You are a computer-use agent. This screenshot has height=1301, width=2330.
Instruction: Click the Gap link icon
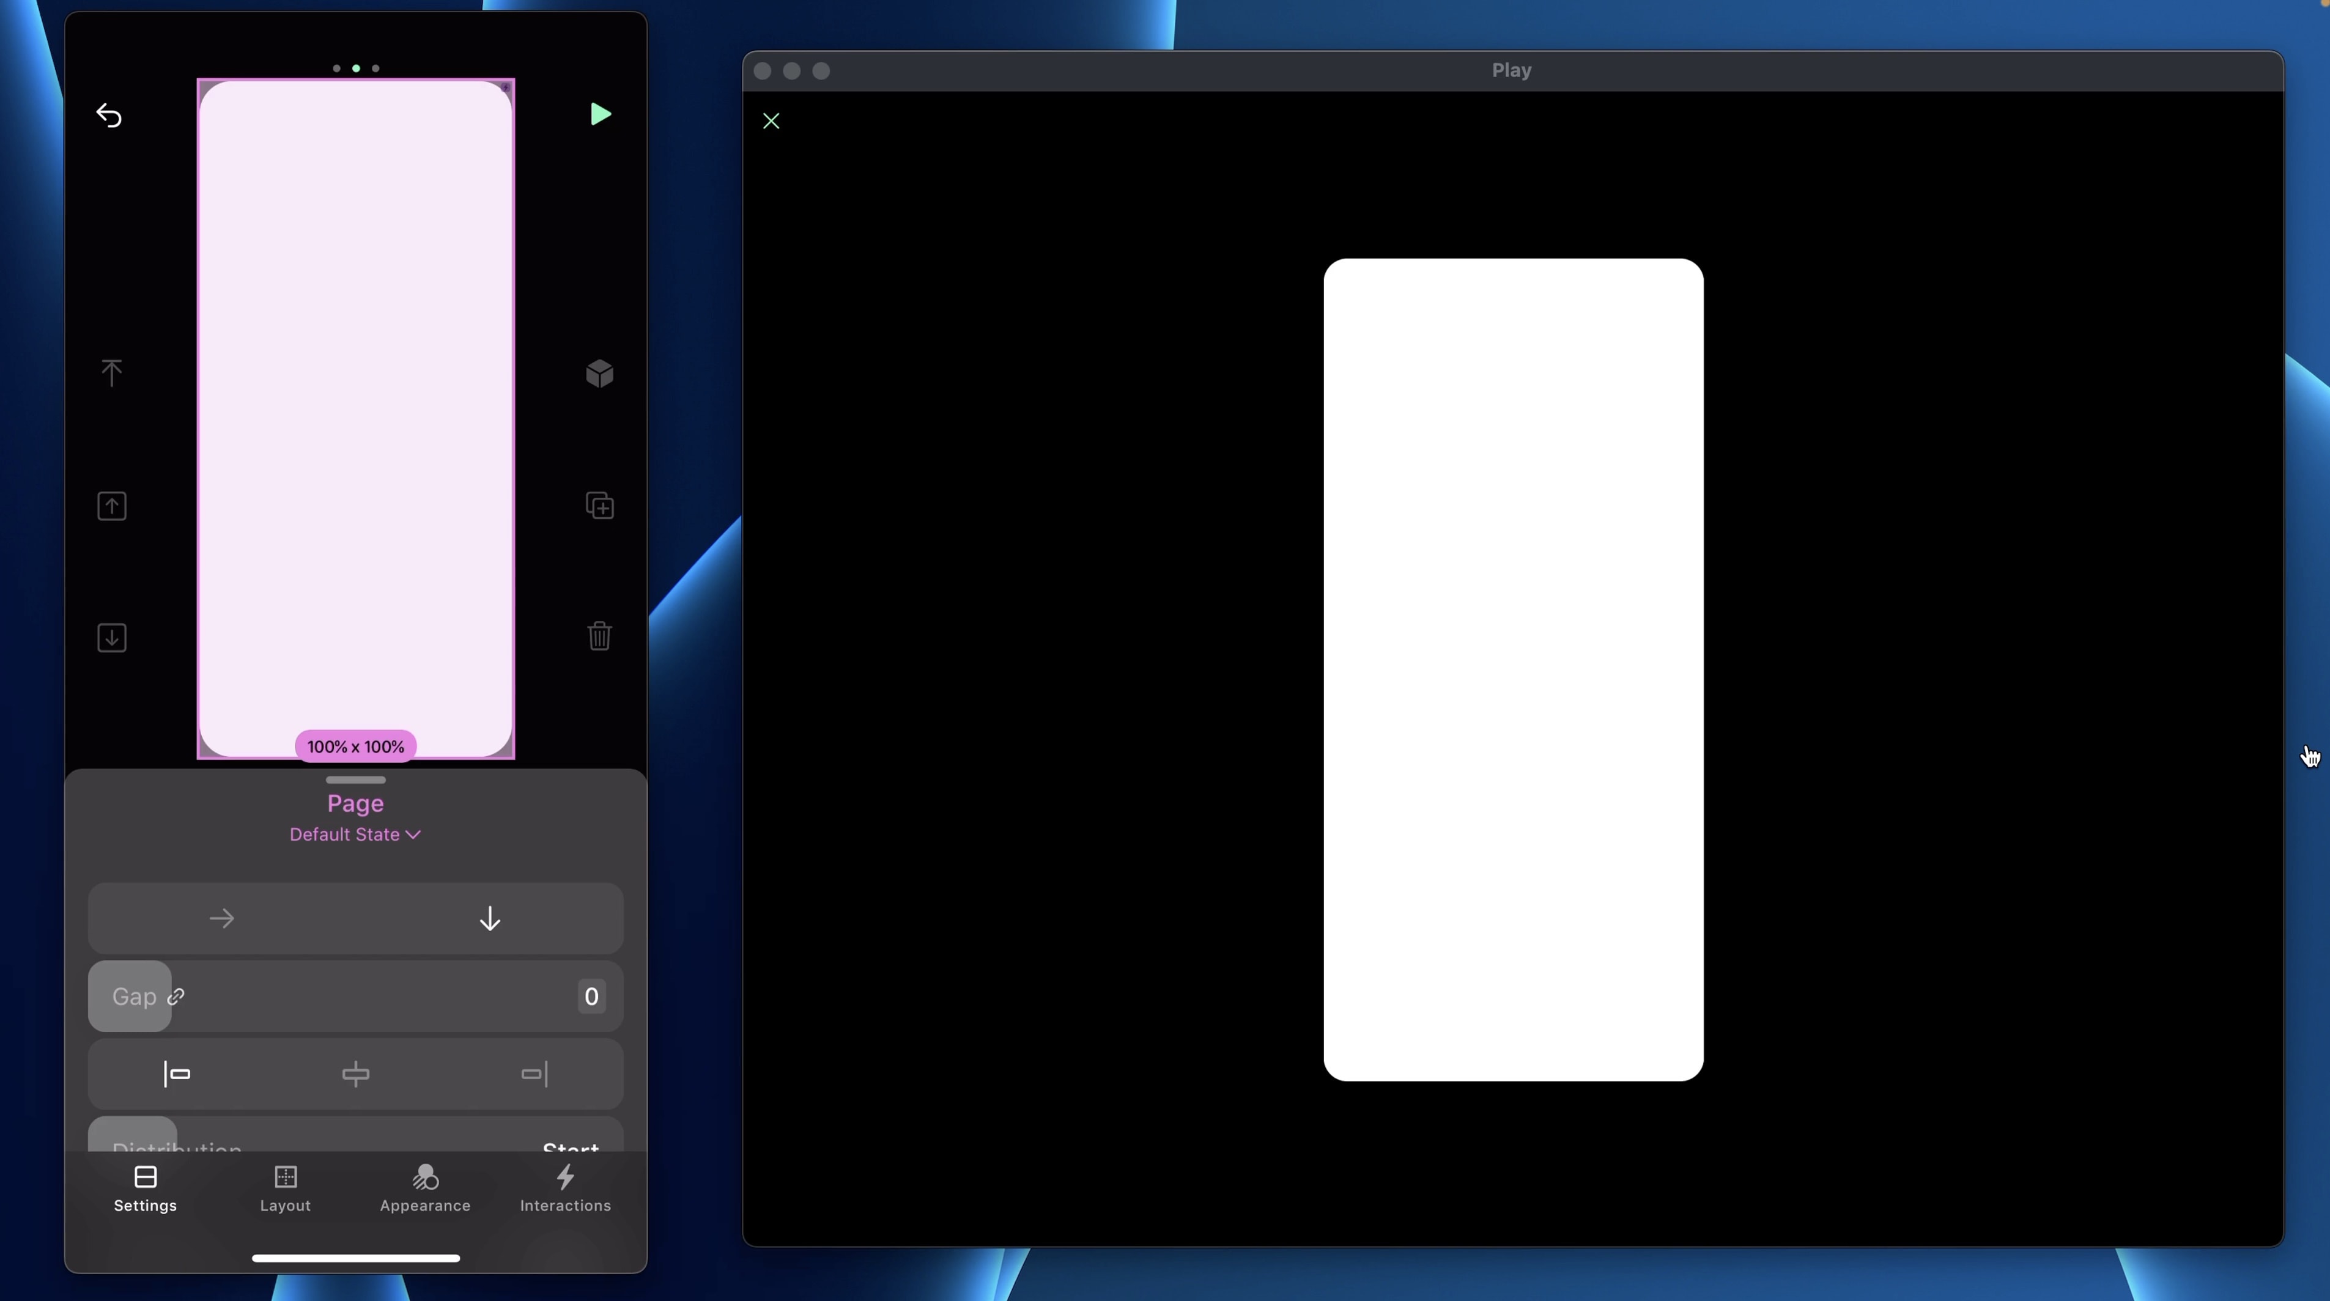click(176, 997)
